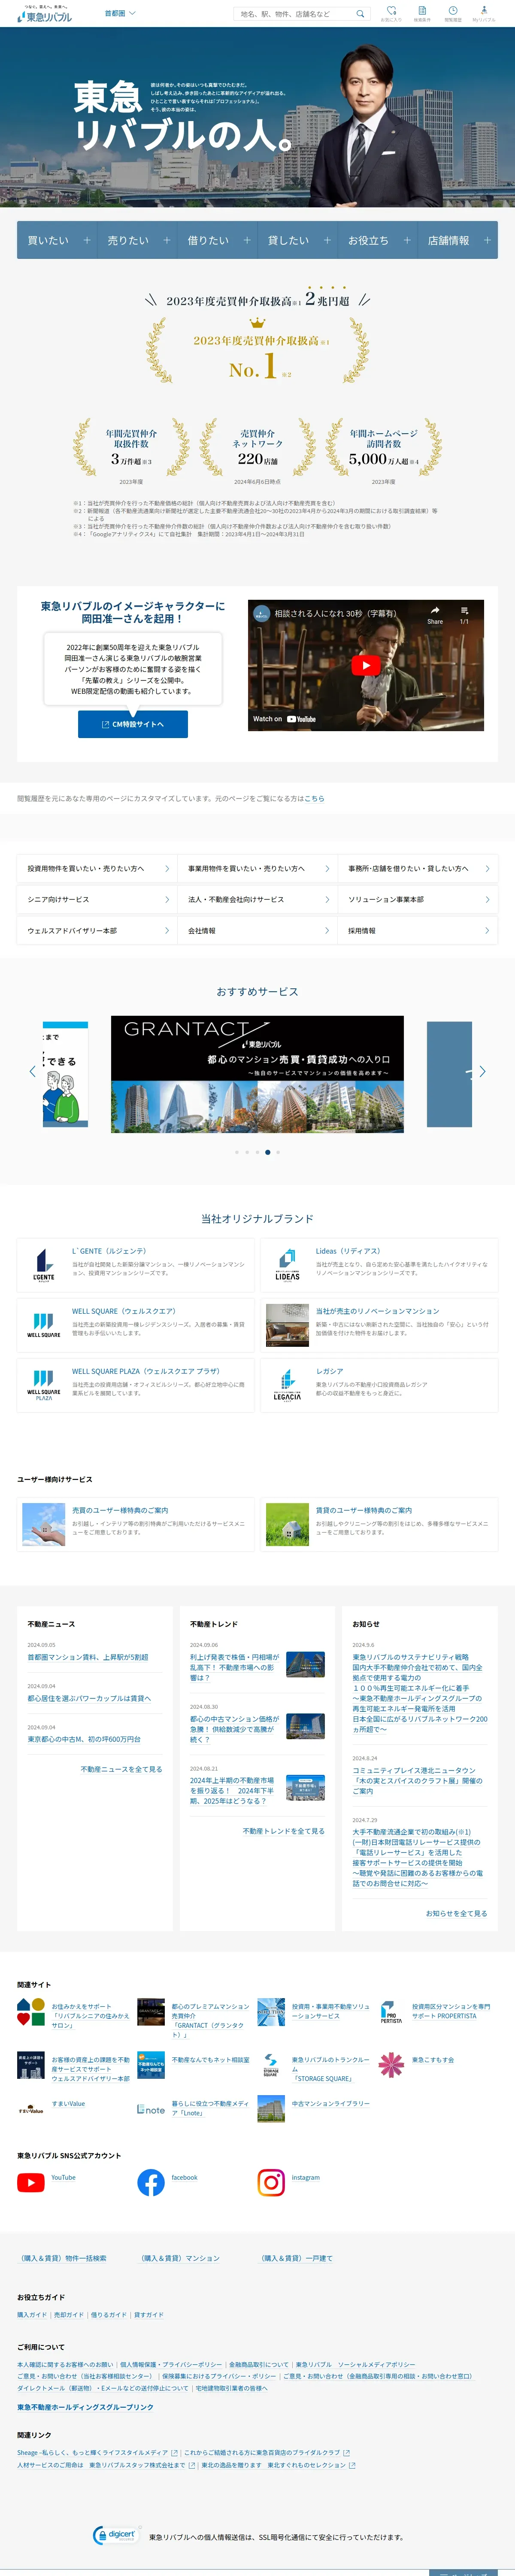This screenshot has width=515, height=2576.
Task: Open ウェルスアドバイザリー本部 row
Action: click(x=97, y=930)
